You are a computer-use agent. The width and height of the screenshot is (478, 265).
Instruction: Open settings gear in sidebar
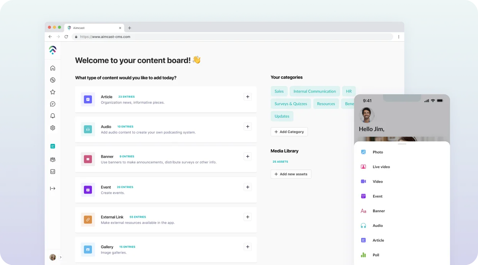coord(53,128)
